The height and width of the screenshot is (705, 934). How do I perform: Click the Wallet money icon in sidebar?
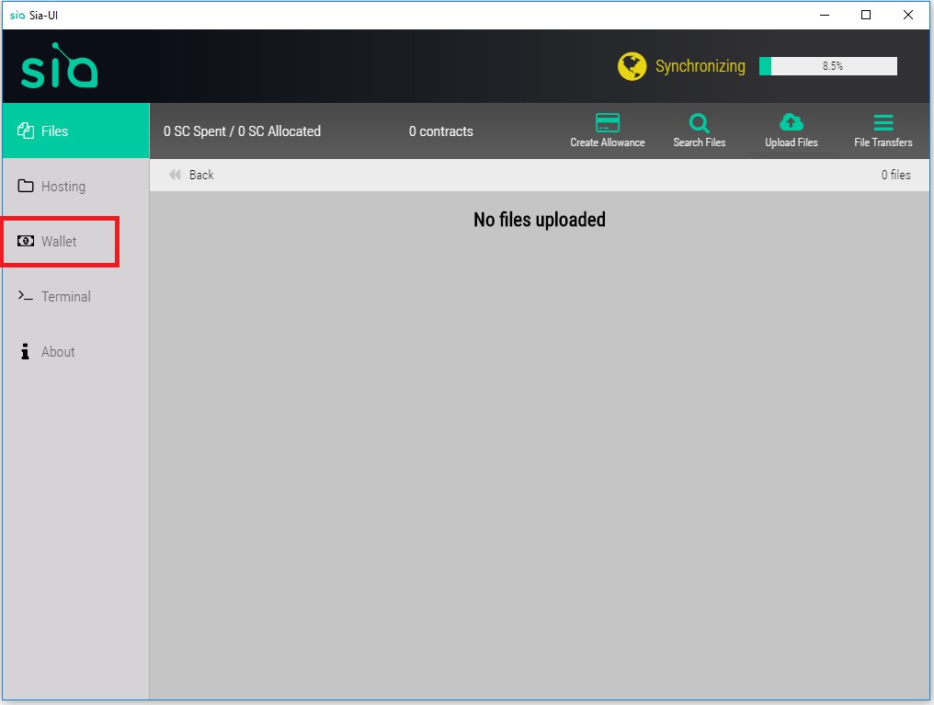point(26,242)
